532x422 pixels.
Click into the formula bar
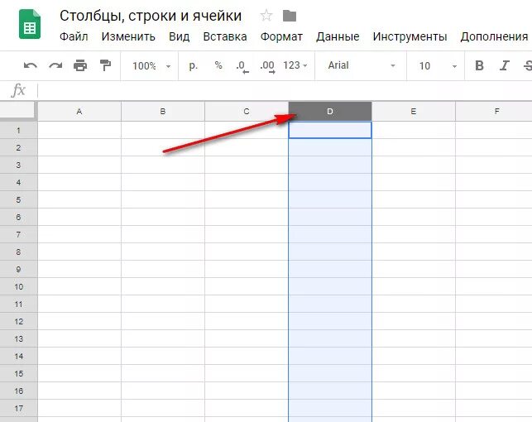coord(285,90)
